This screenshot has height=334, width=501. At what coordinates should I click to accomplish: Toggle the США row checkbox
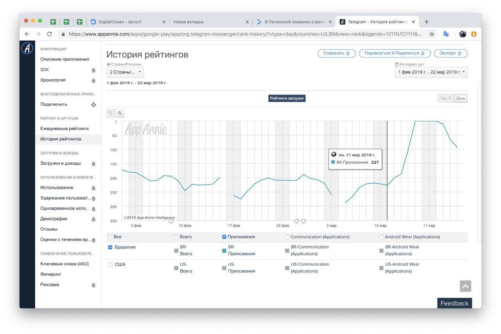pos(110,264)
